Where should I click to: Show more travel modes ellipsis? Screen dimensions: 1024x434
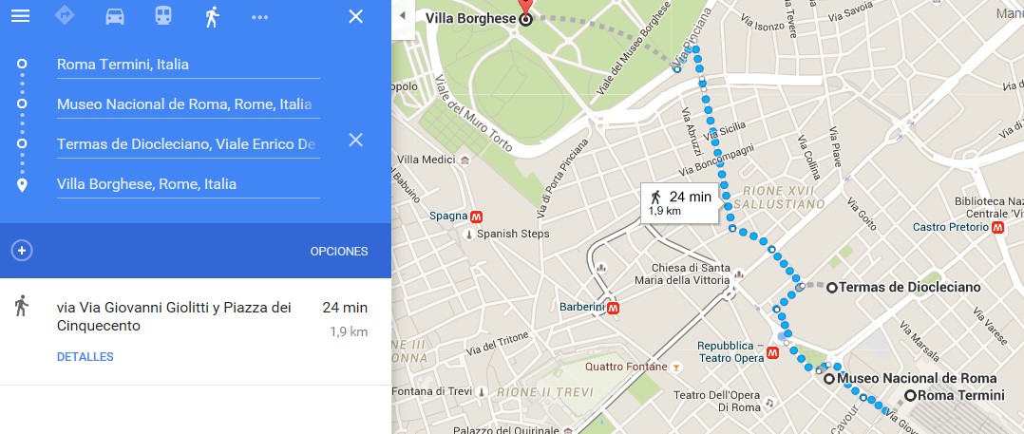(260, 17)
